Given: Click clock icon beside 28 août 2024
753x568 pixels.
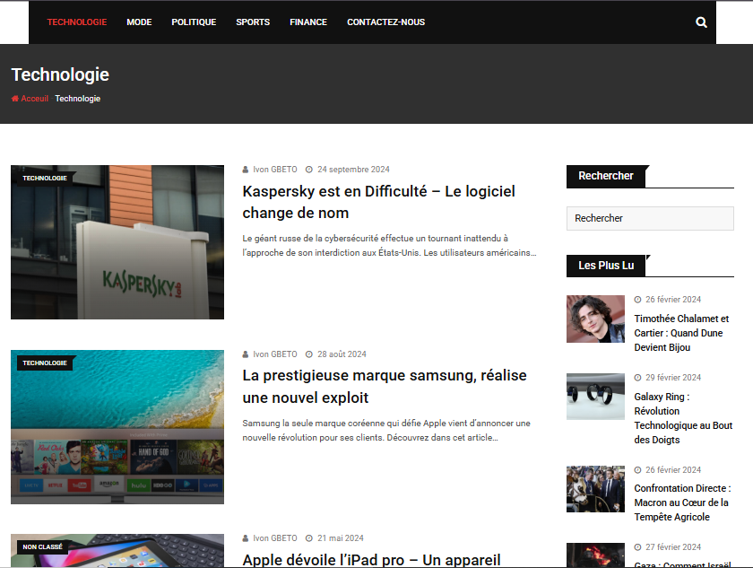Looking at the screenshot, I should point(309,354).
